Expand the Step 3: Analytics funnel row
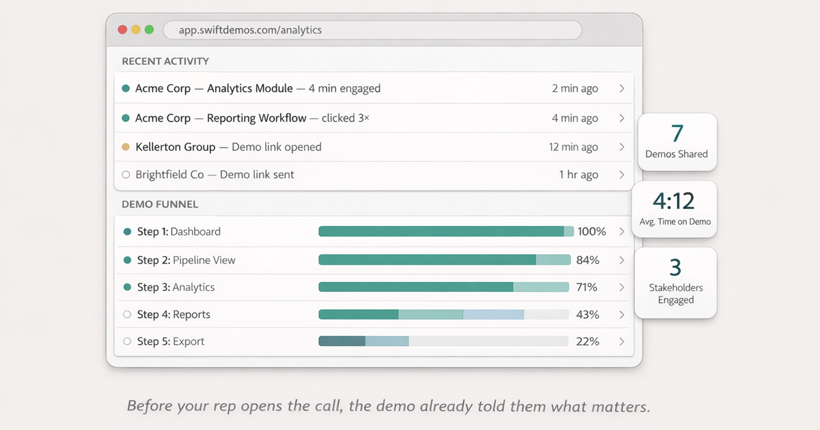This screenshot has width=820, height=430. tap(622, 287)
